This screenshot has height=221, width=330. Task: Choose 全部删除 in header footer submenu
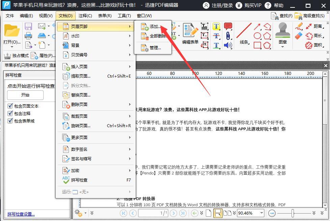click(x=153, y=36)
